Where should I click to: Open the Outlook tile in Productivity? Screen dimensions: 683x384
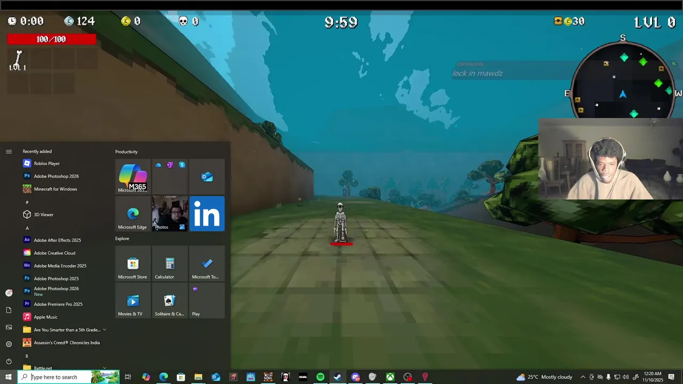[207, 177]
